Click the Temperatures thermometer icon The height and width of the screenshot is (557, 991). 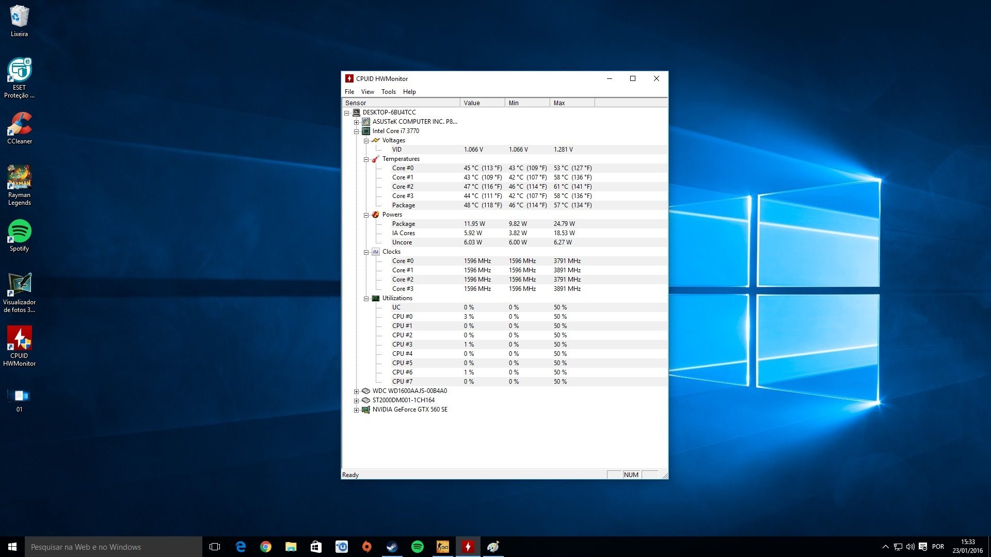(376, 159)
